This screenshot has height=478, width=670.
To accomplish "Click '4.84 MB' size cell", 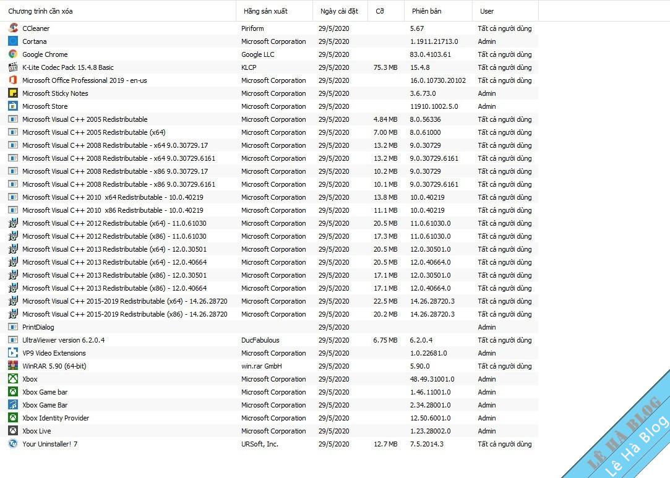I will (x=385, y=119).
